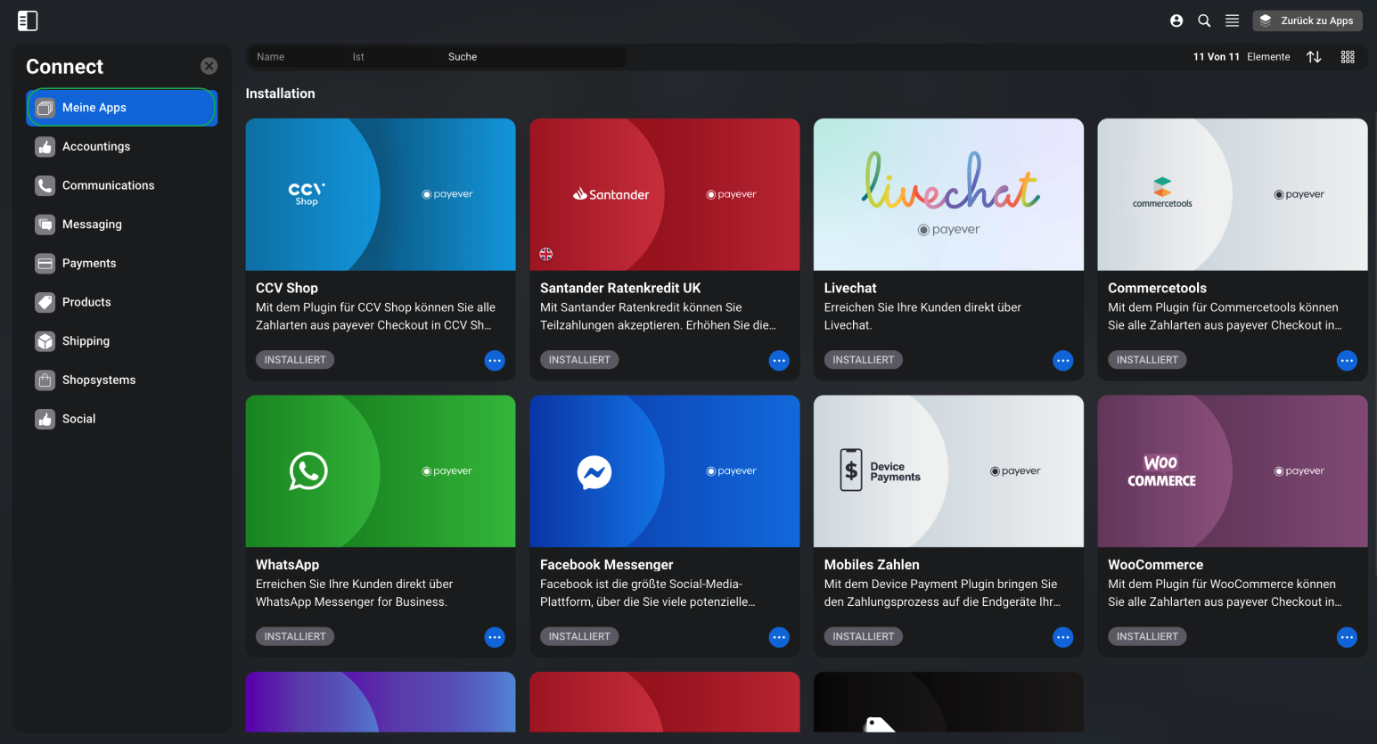
Task: Click the Facebook Messenger title text
Action: coord(607,565)
